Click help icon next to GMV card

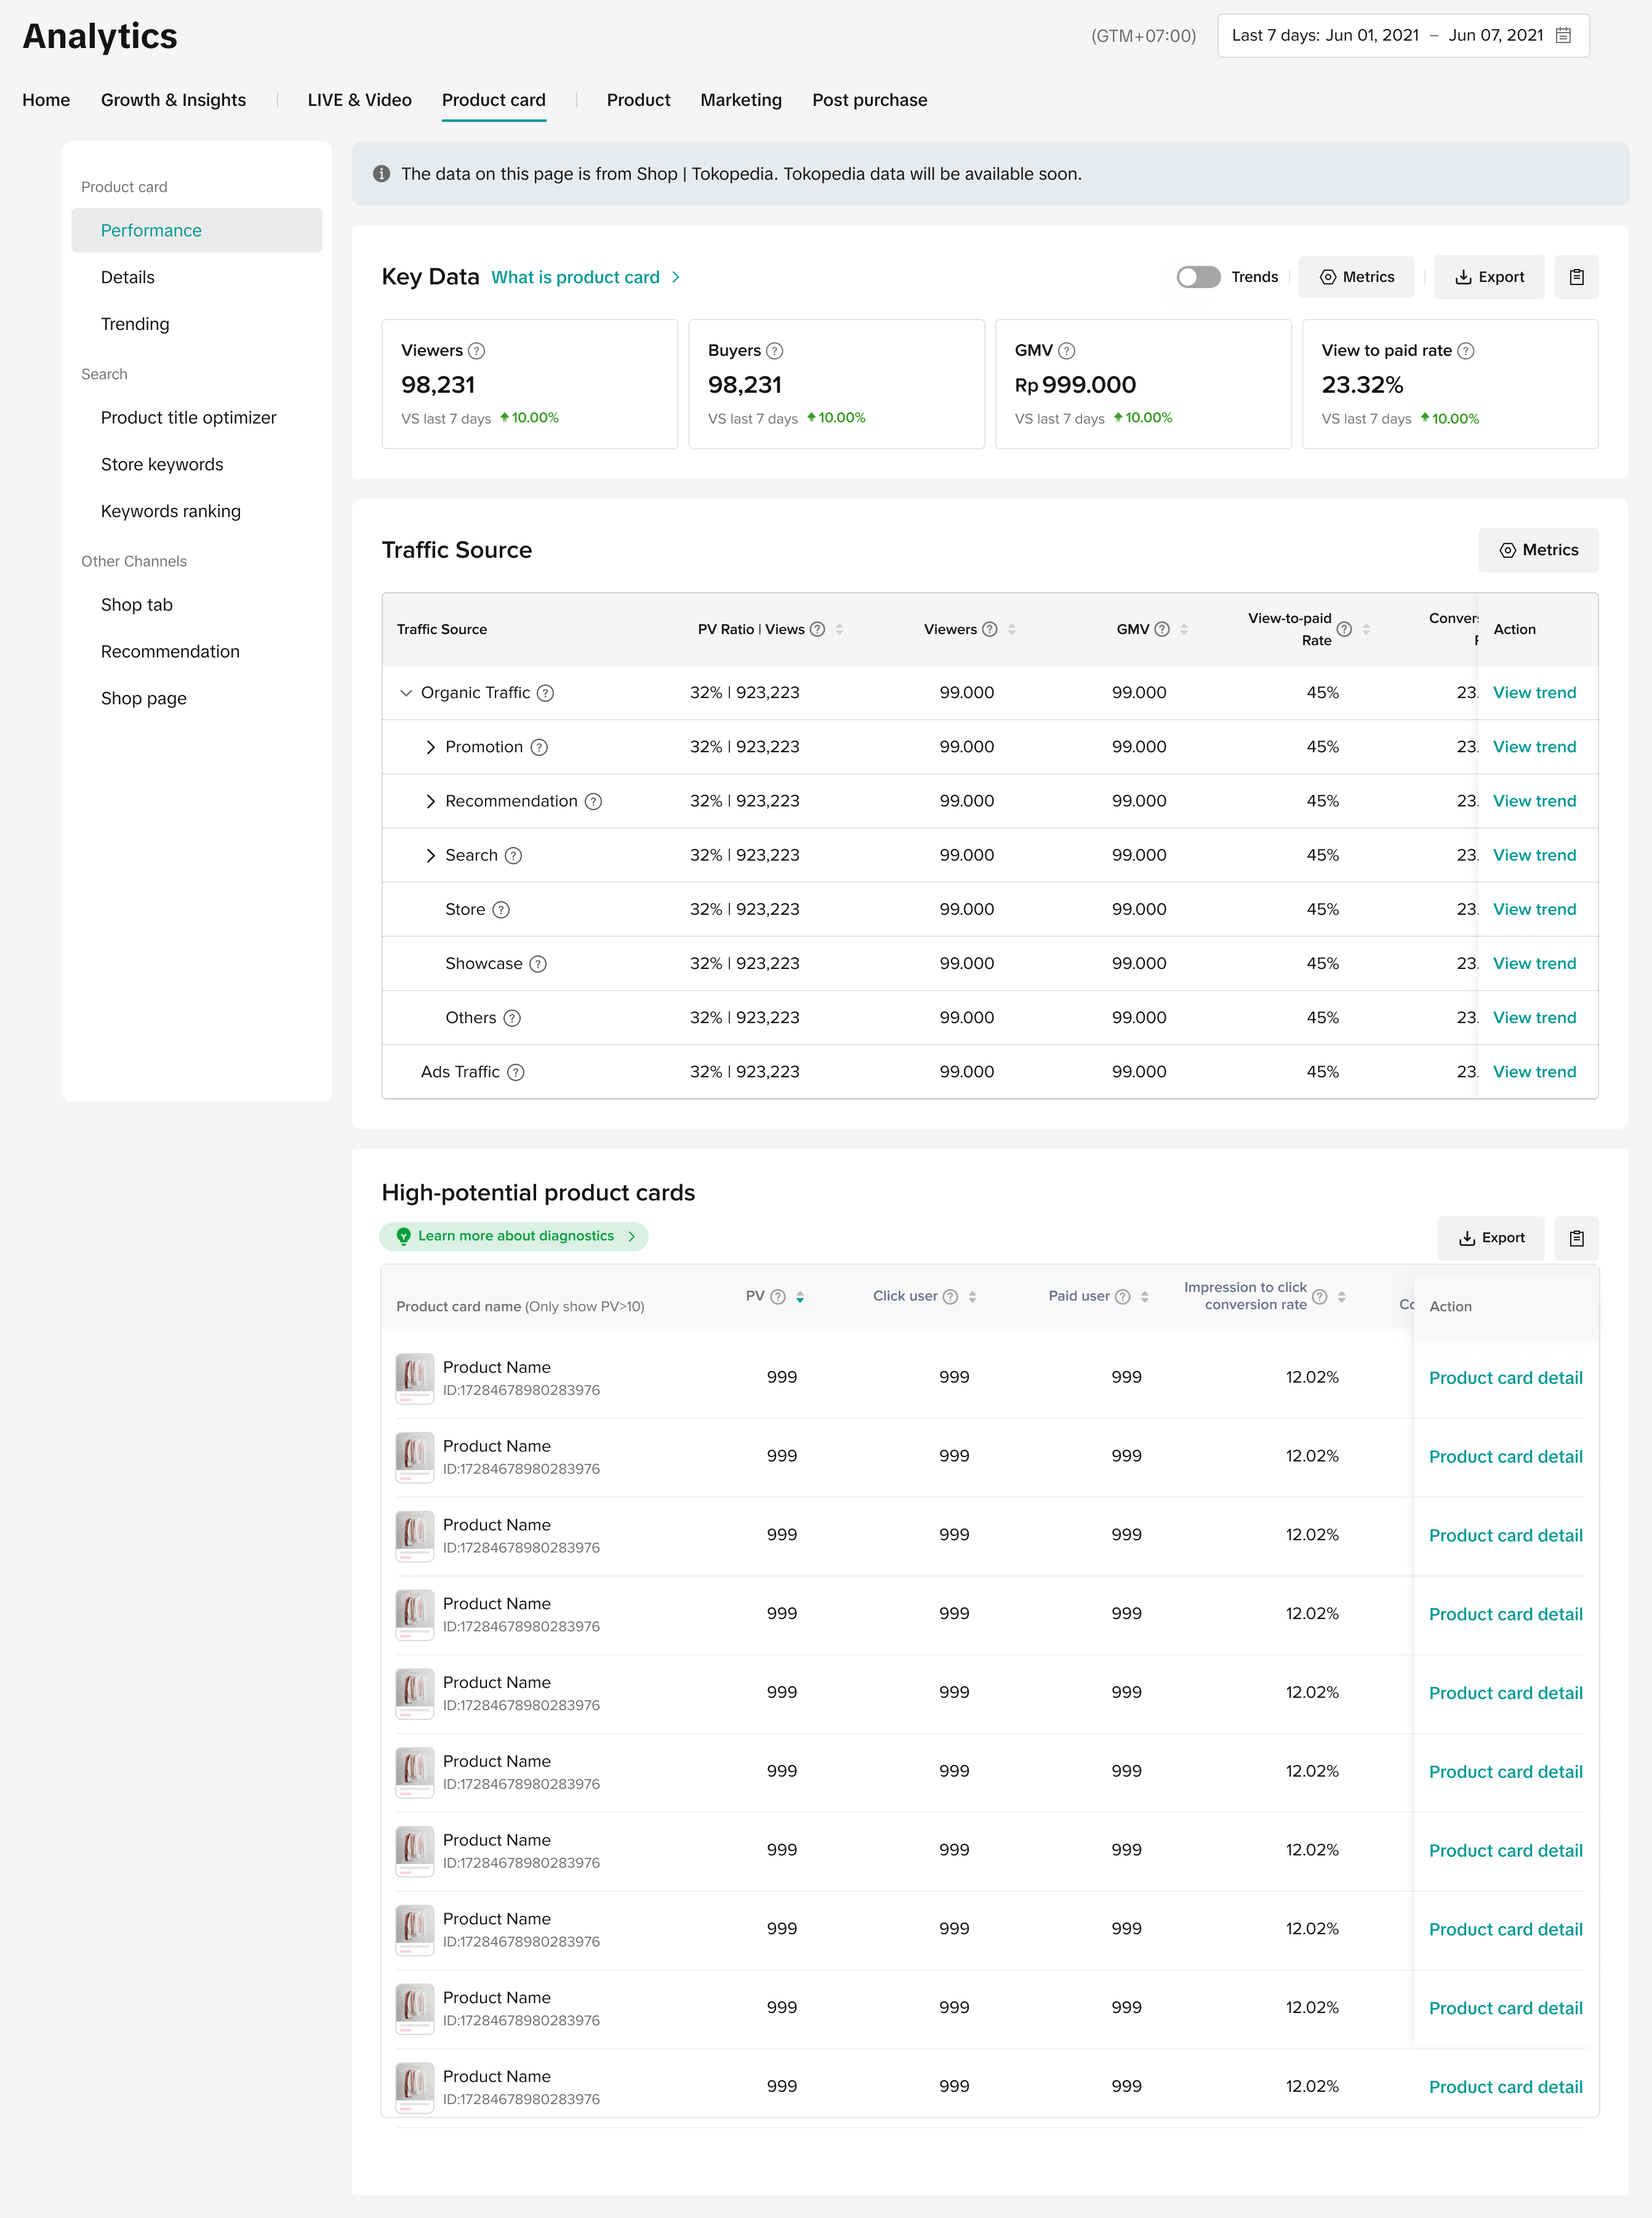tap(1067, 351)
